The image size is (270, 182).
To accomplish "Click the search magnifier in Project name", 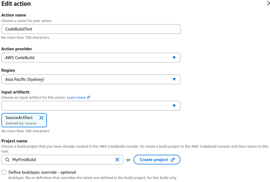I will tap(7, 160).
